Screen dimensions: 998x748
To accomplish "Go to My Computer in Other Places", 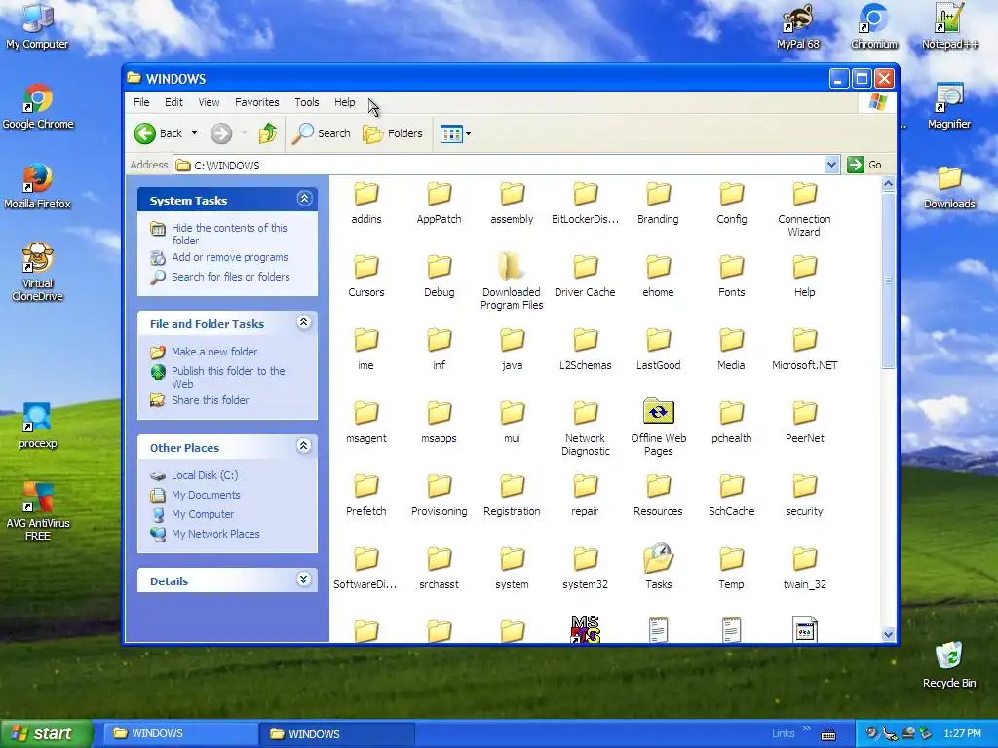I will 203,514.
